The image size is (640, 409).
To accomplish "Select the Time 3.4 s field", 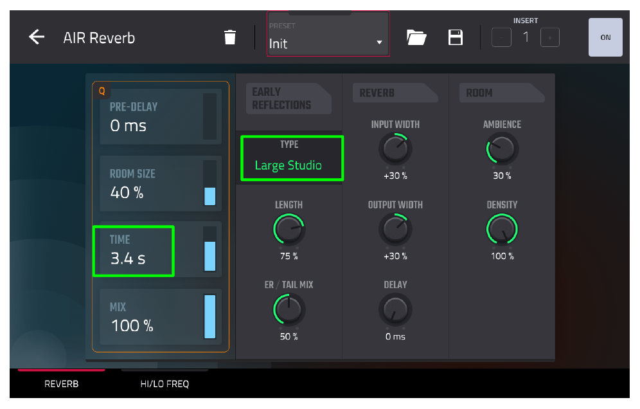I will (x=161, y=250).
